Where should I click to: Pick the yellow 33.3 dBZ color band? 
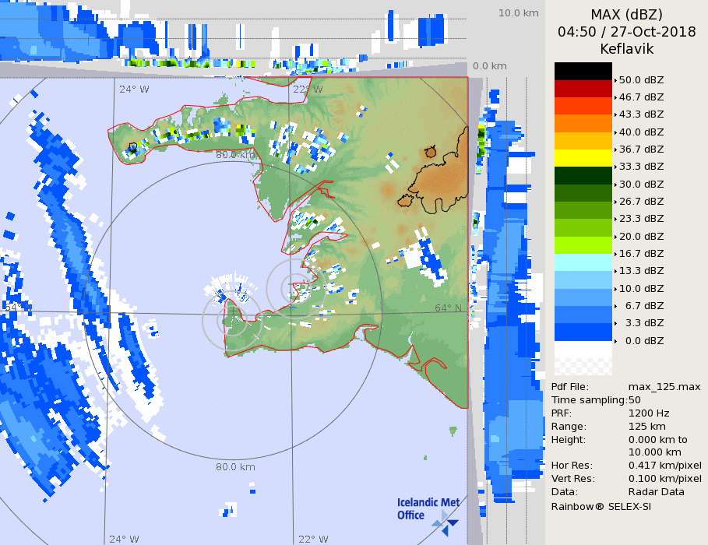pyautogui.click(x=583, y=158)
